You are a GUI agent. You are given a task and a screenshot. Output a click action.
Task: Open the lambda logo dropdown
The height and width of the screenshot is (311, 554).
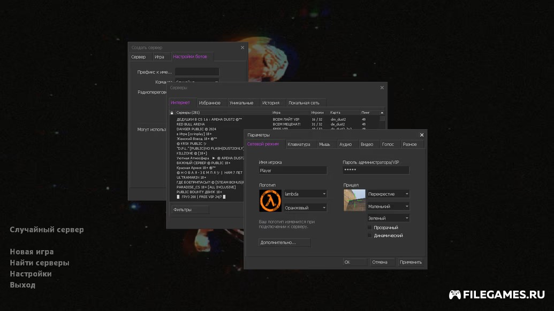click(305, 194)
